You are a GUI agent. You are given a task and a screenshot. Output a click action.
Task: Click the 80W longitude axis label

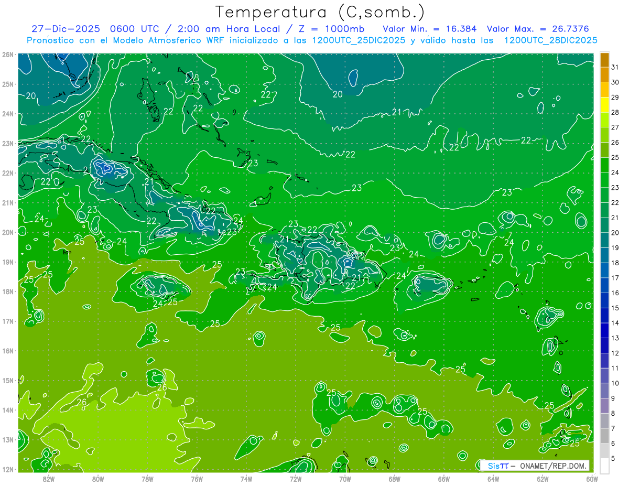98,479
